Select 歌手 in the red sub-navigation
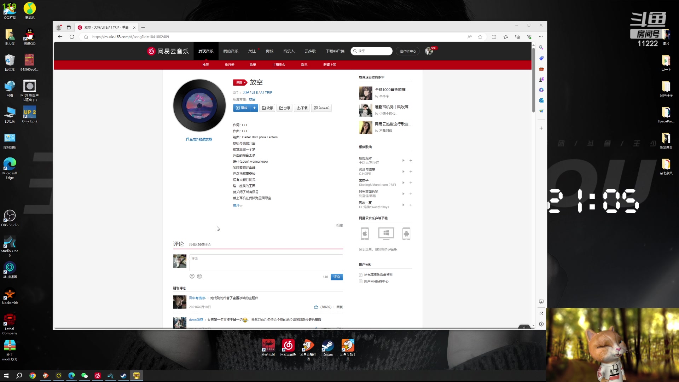 click(304, 65)
